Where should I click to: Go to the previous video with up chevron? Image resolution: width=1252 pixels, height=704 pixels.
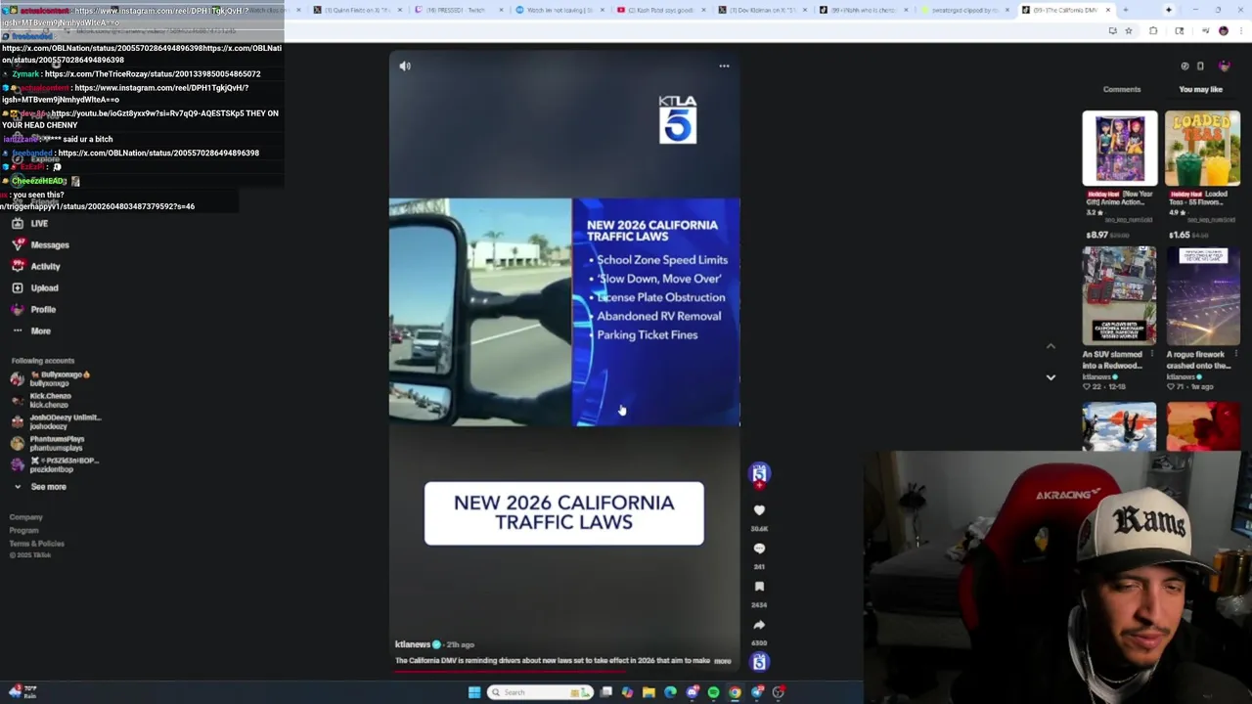click(1051, 346)
